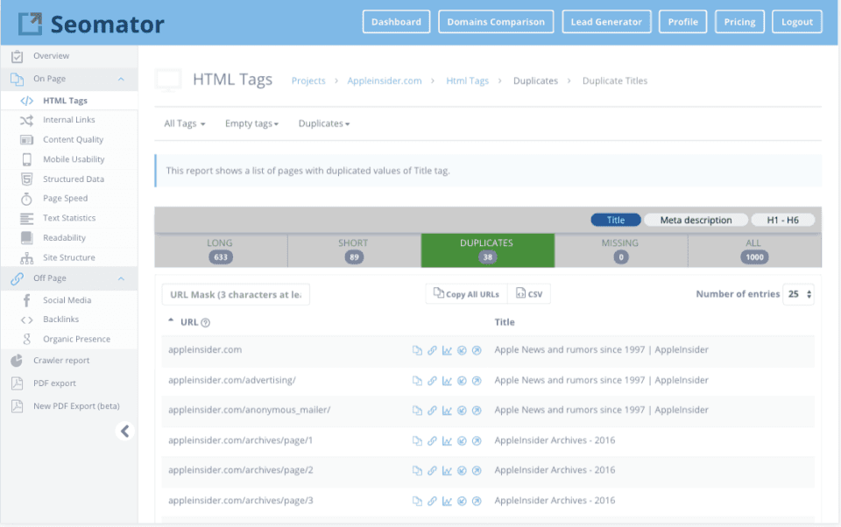This screenshot has height=527, width=841.
Task: Export the list with CSV button
Action: click(x=529, y=294)
